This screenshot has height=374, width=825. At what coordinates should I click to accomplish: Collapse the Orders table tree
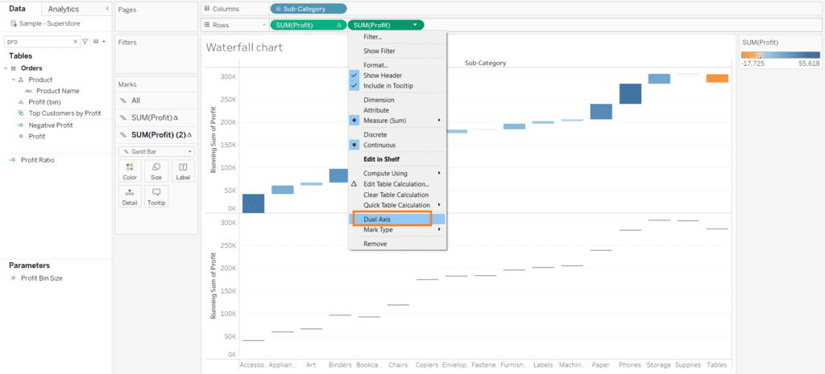(x=6, y=68)
